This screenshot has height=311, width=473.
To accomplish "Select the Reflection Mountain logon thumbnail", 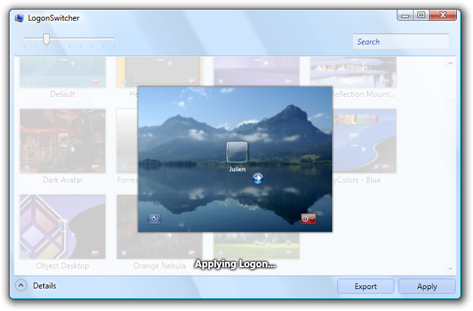I will tap(353, 72).
